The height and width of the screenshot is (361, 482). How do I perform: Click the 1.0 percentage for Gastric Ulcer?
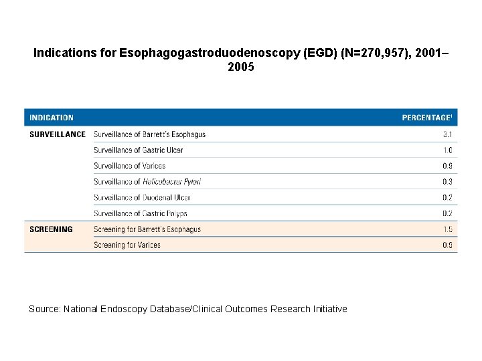point(448,150)
